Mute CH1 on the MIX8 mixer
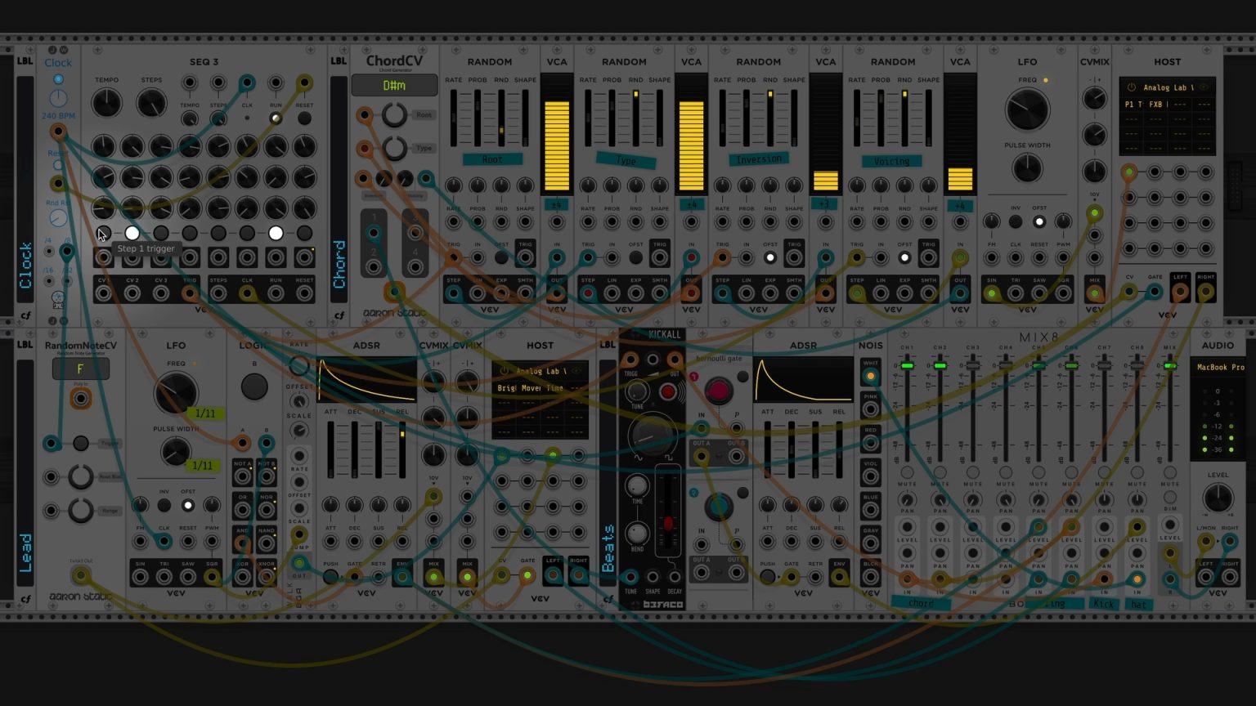 pos(907,473)
